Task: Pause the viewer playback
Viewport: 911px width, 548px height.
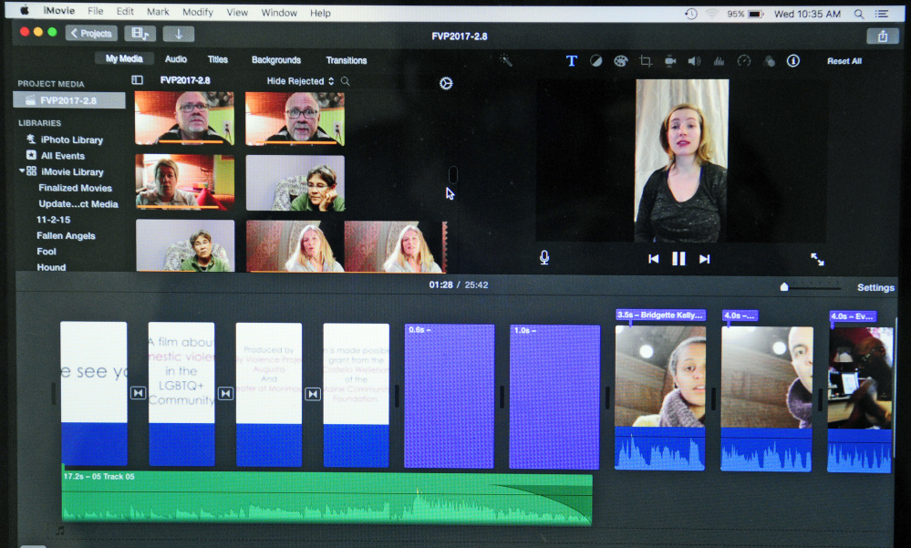Action: point(678,259)
